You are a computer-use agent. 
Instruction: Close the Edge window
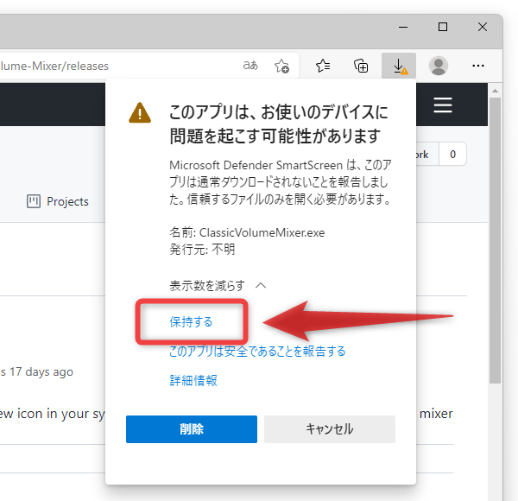[x=483, y=27]
